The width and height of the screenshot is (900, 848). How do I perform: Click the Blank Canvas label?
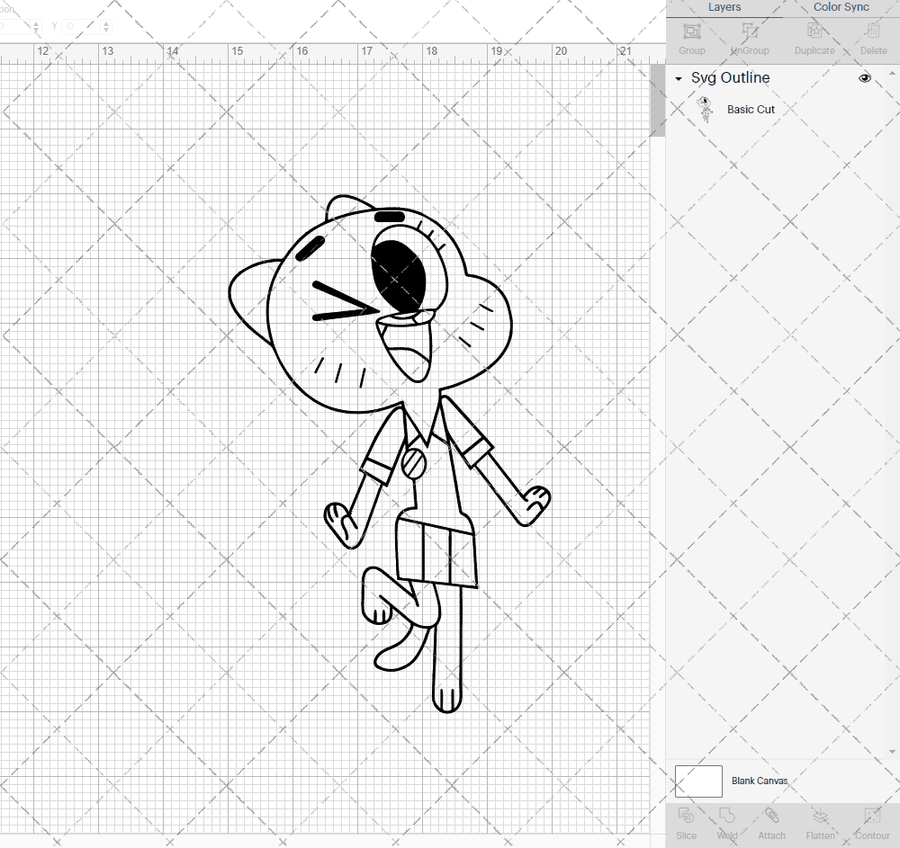click(x=760, y=781)
